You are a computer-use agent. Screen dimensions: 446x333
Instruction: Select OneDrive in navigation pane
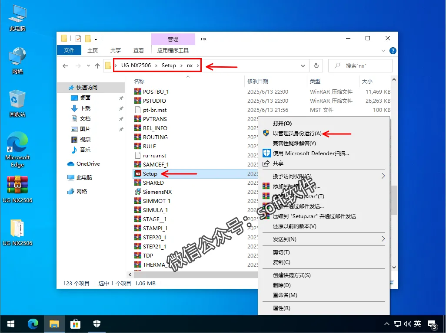tap(83, 163)
